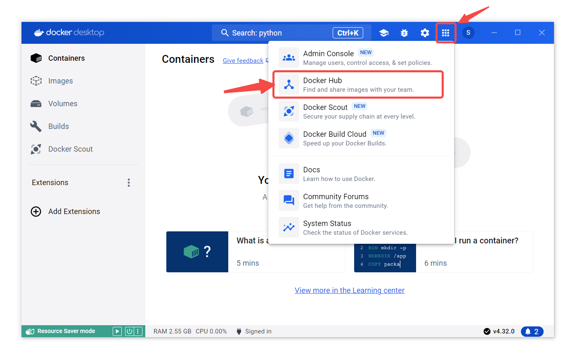Click the System Status chart icon

pos(289,227)
